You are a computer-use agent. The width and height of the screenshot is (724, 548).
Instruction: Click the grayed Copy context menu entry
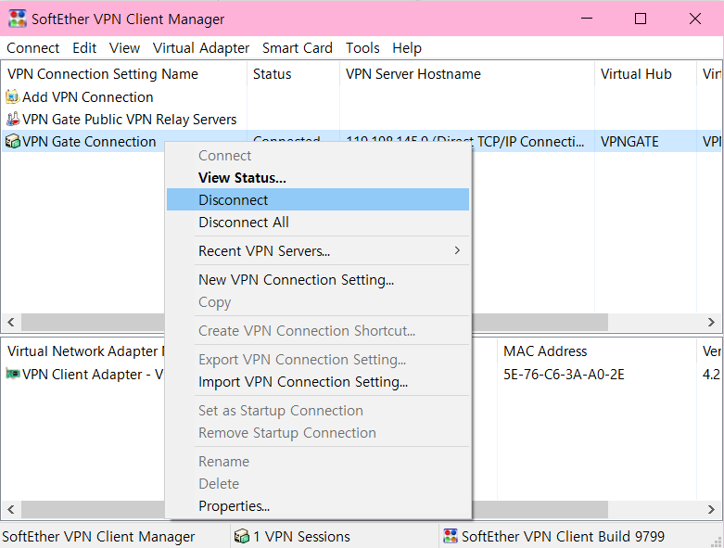click(x=318, y=302)
